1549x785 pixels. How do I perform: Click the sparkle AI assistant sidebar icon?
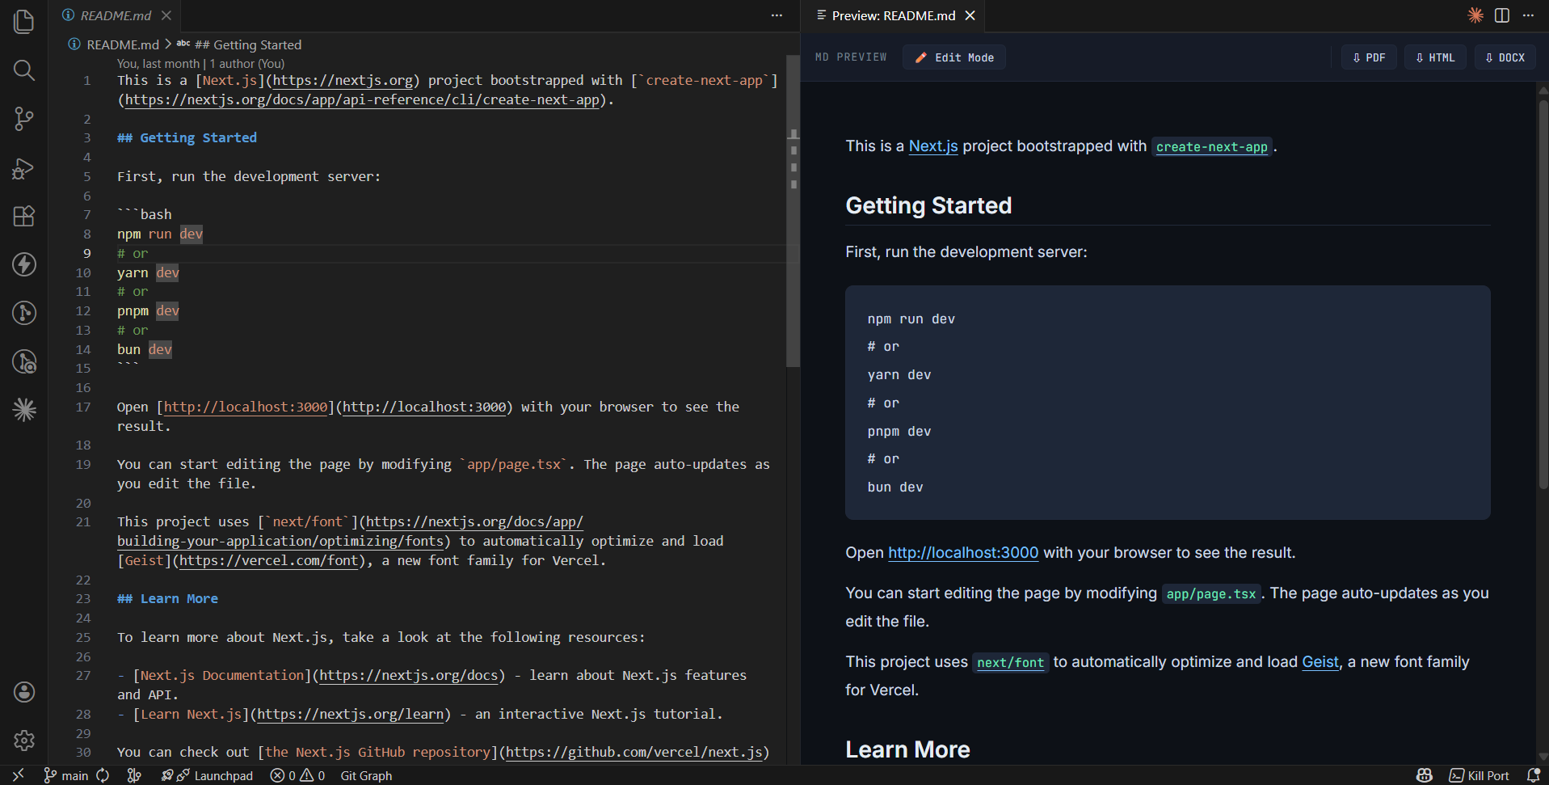click(23, 410)
